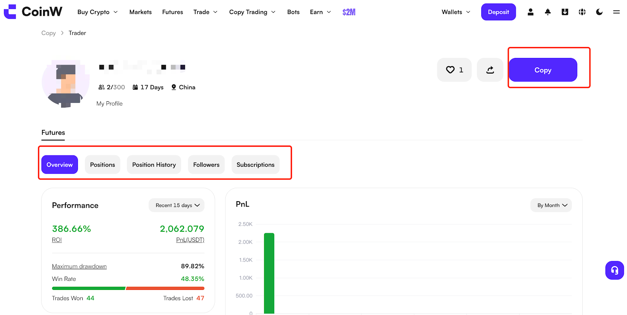Open the Wallets dropdown menu
627x315 pixels.
pos(456,12)
